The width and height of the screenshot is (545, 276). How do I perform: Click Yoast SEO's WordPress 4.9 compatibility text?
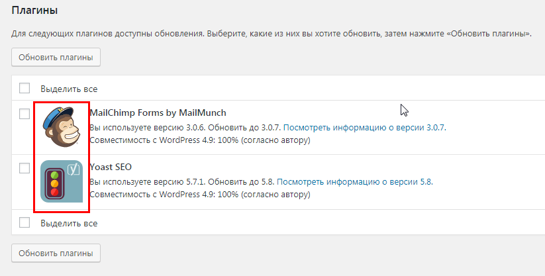200,195
